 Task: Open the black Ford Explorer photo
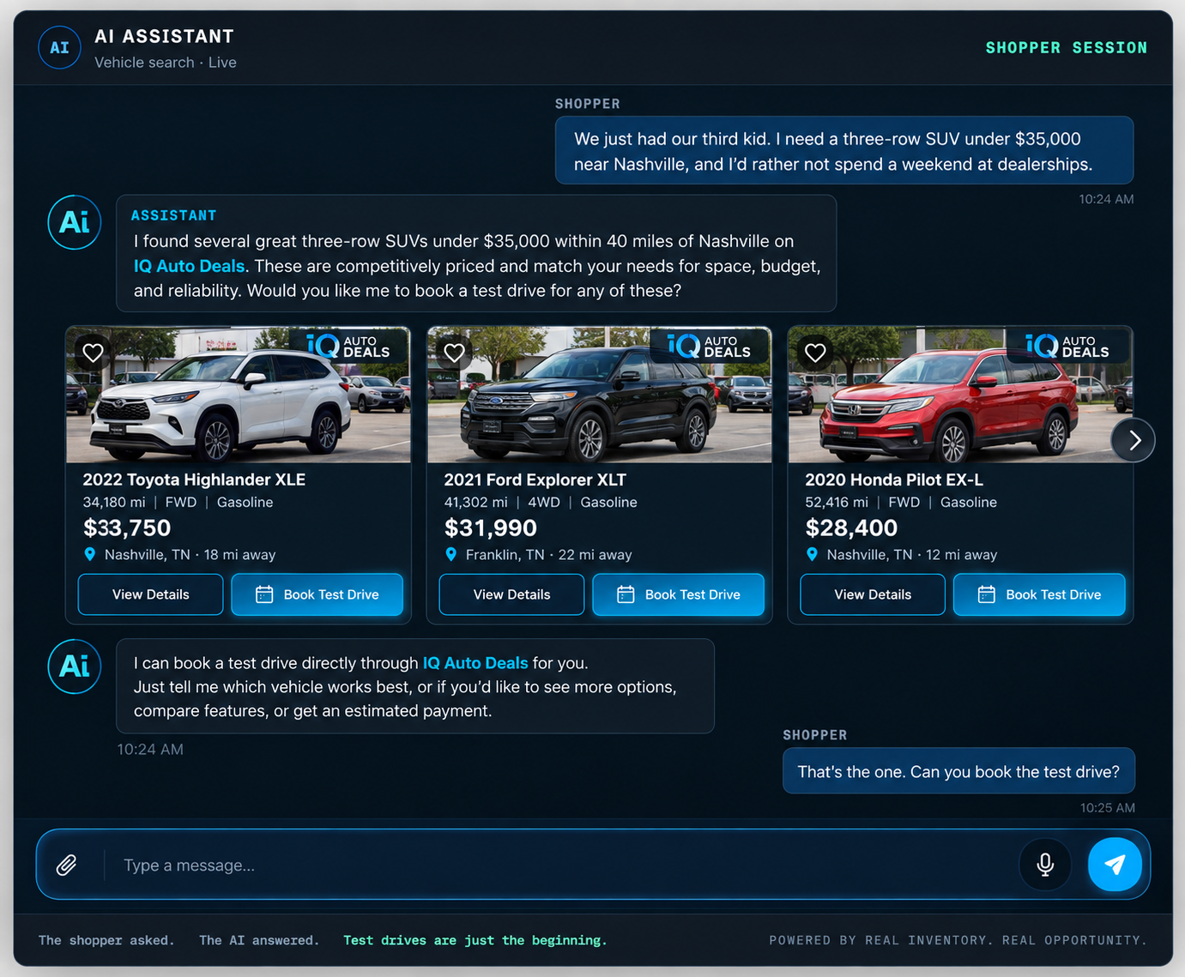[599, 395]
